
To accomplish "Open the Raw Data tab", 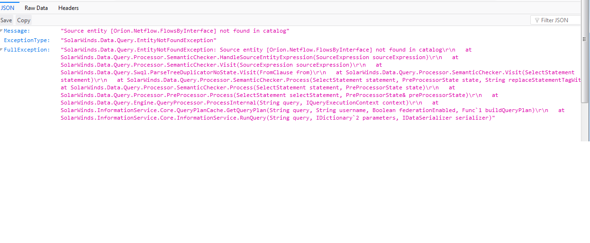I will [x=36, y=8].
